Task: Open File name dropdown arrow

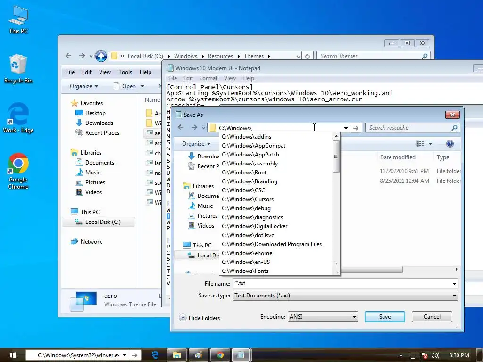Action: (x=454, y=283)
